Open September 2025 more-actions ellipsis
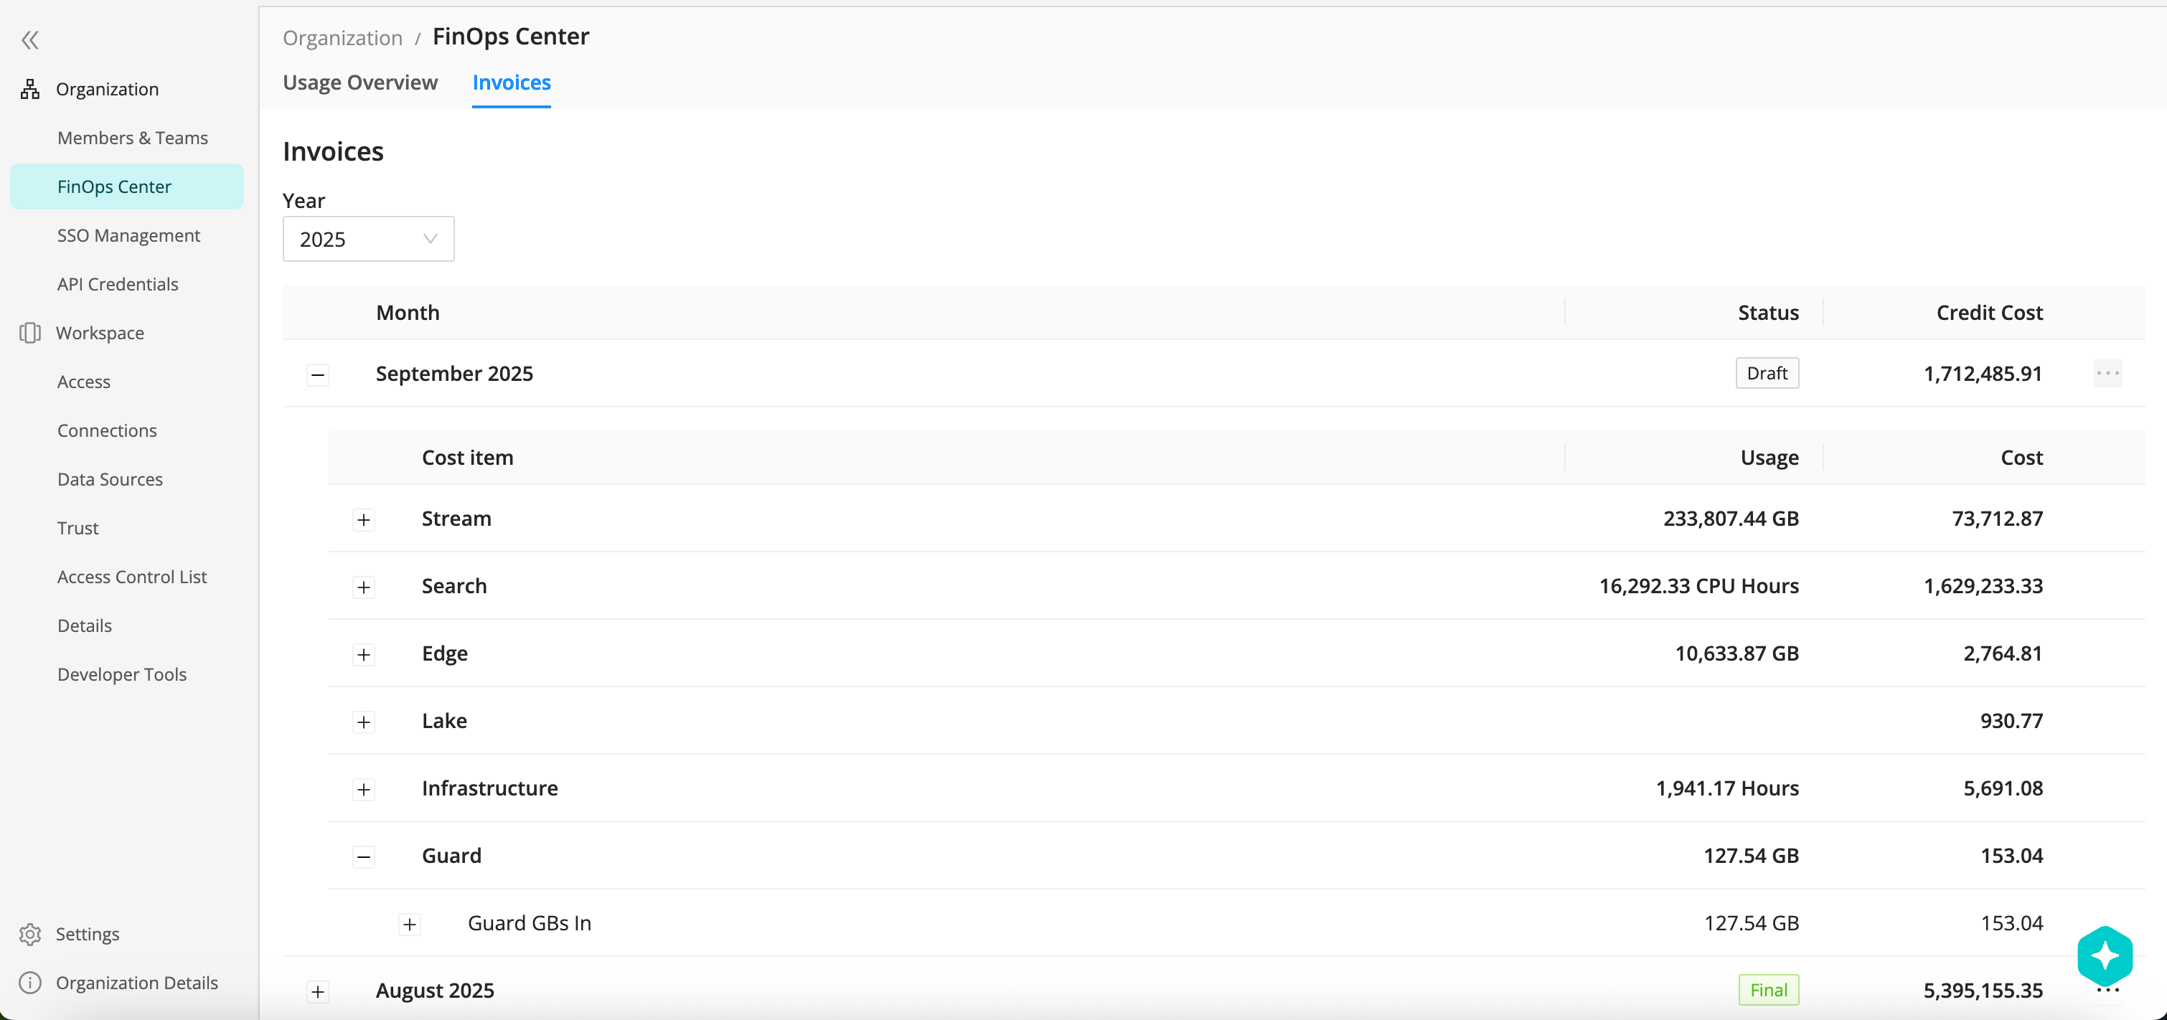 click(x=2107, y=374)
